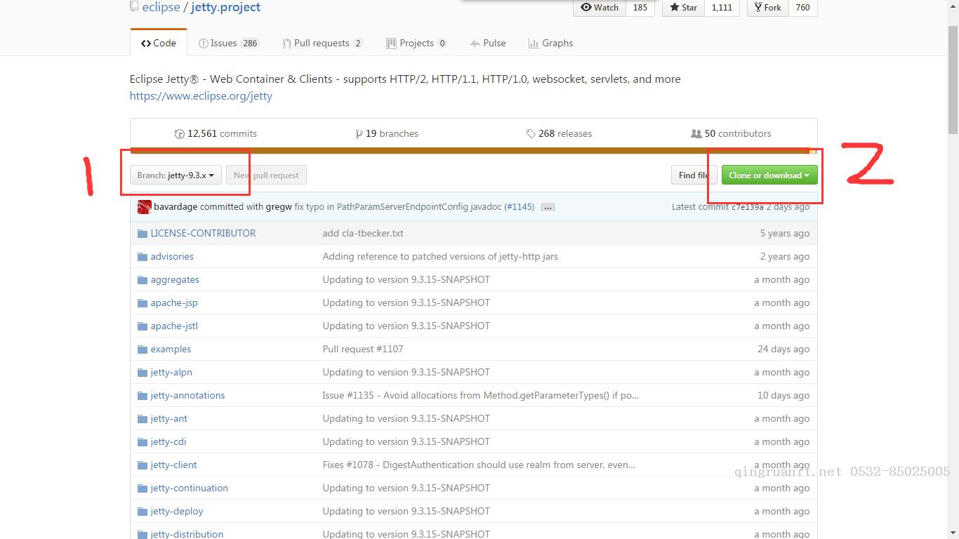Click the aggregates folder icon

click(x=143, y=279)
